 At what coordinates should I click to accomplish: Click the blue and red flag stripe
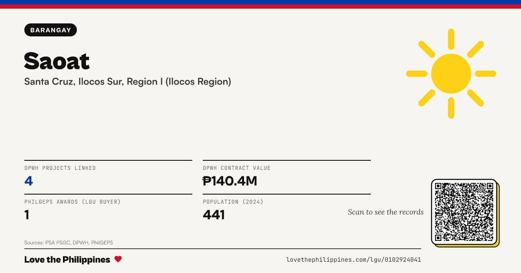pos(260,4)
